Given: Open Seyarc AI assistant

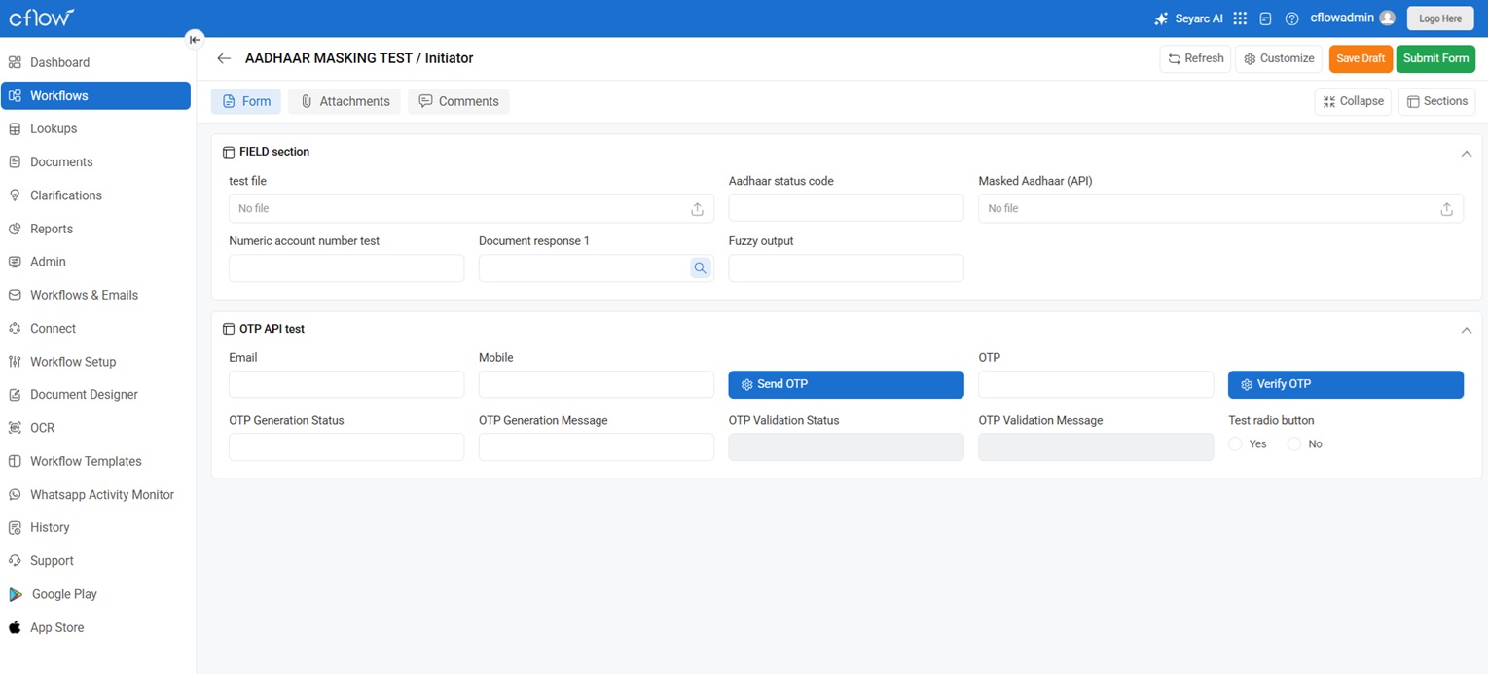Looking at the screenshot, I should tap(1188, 18).
